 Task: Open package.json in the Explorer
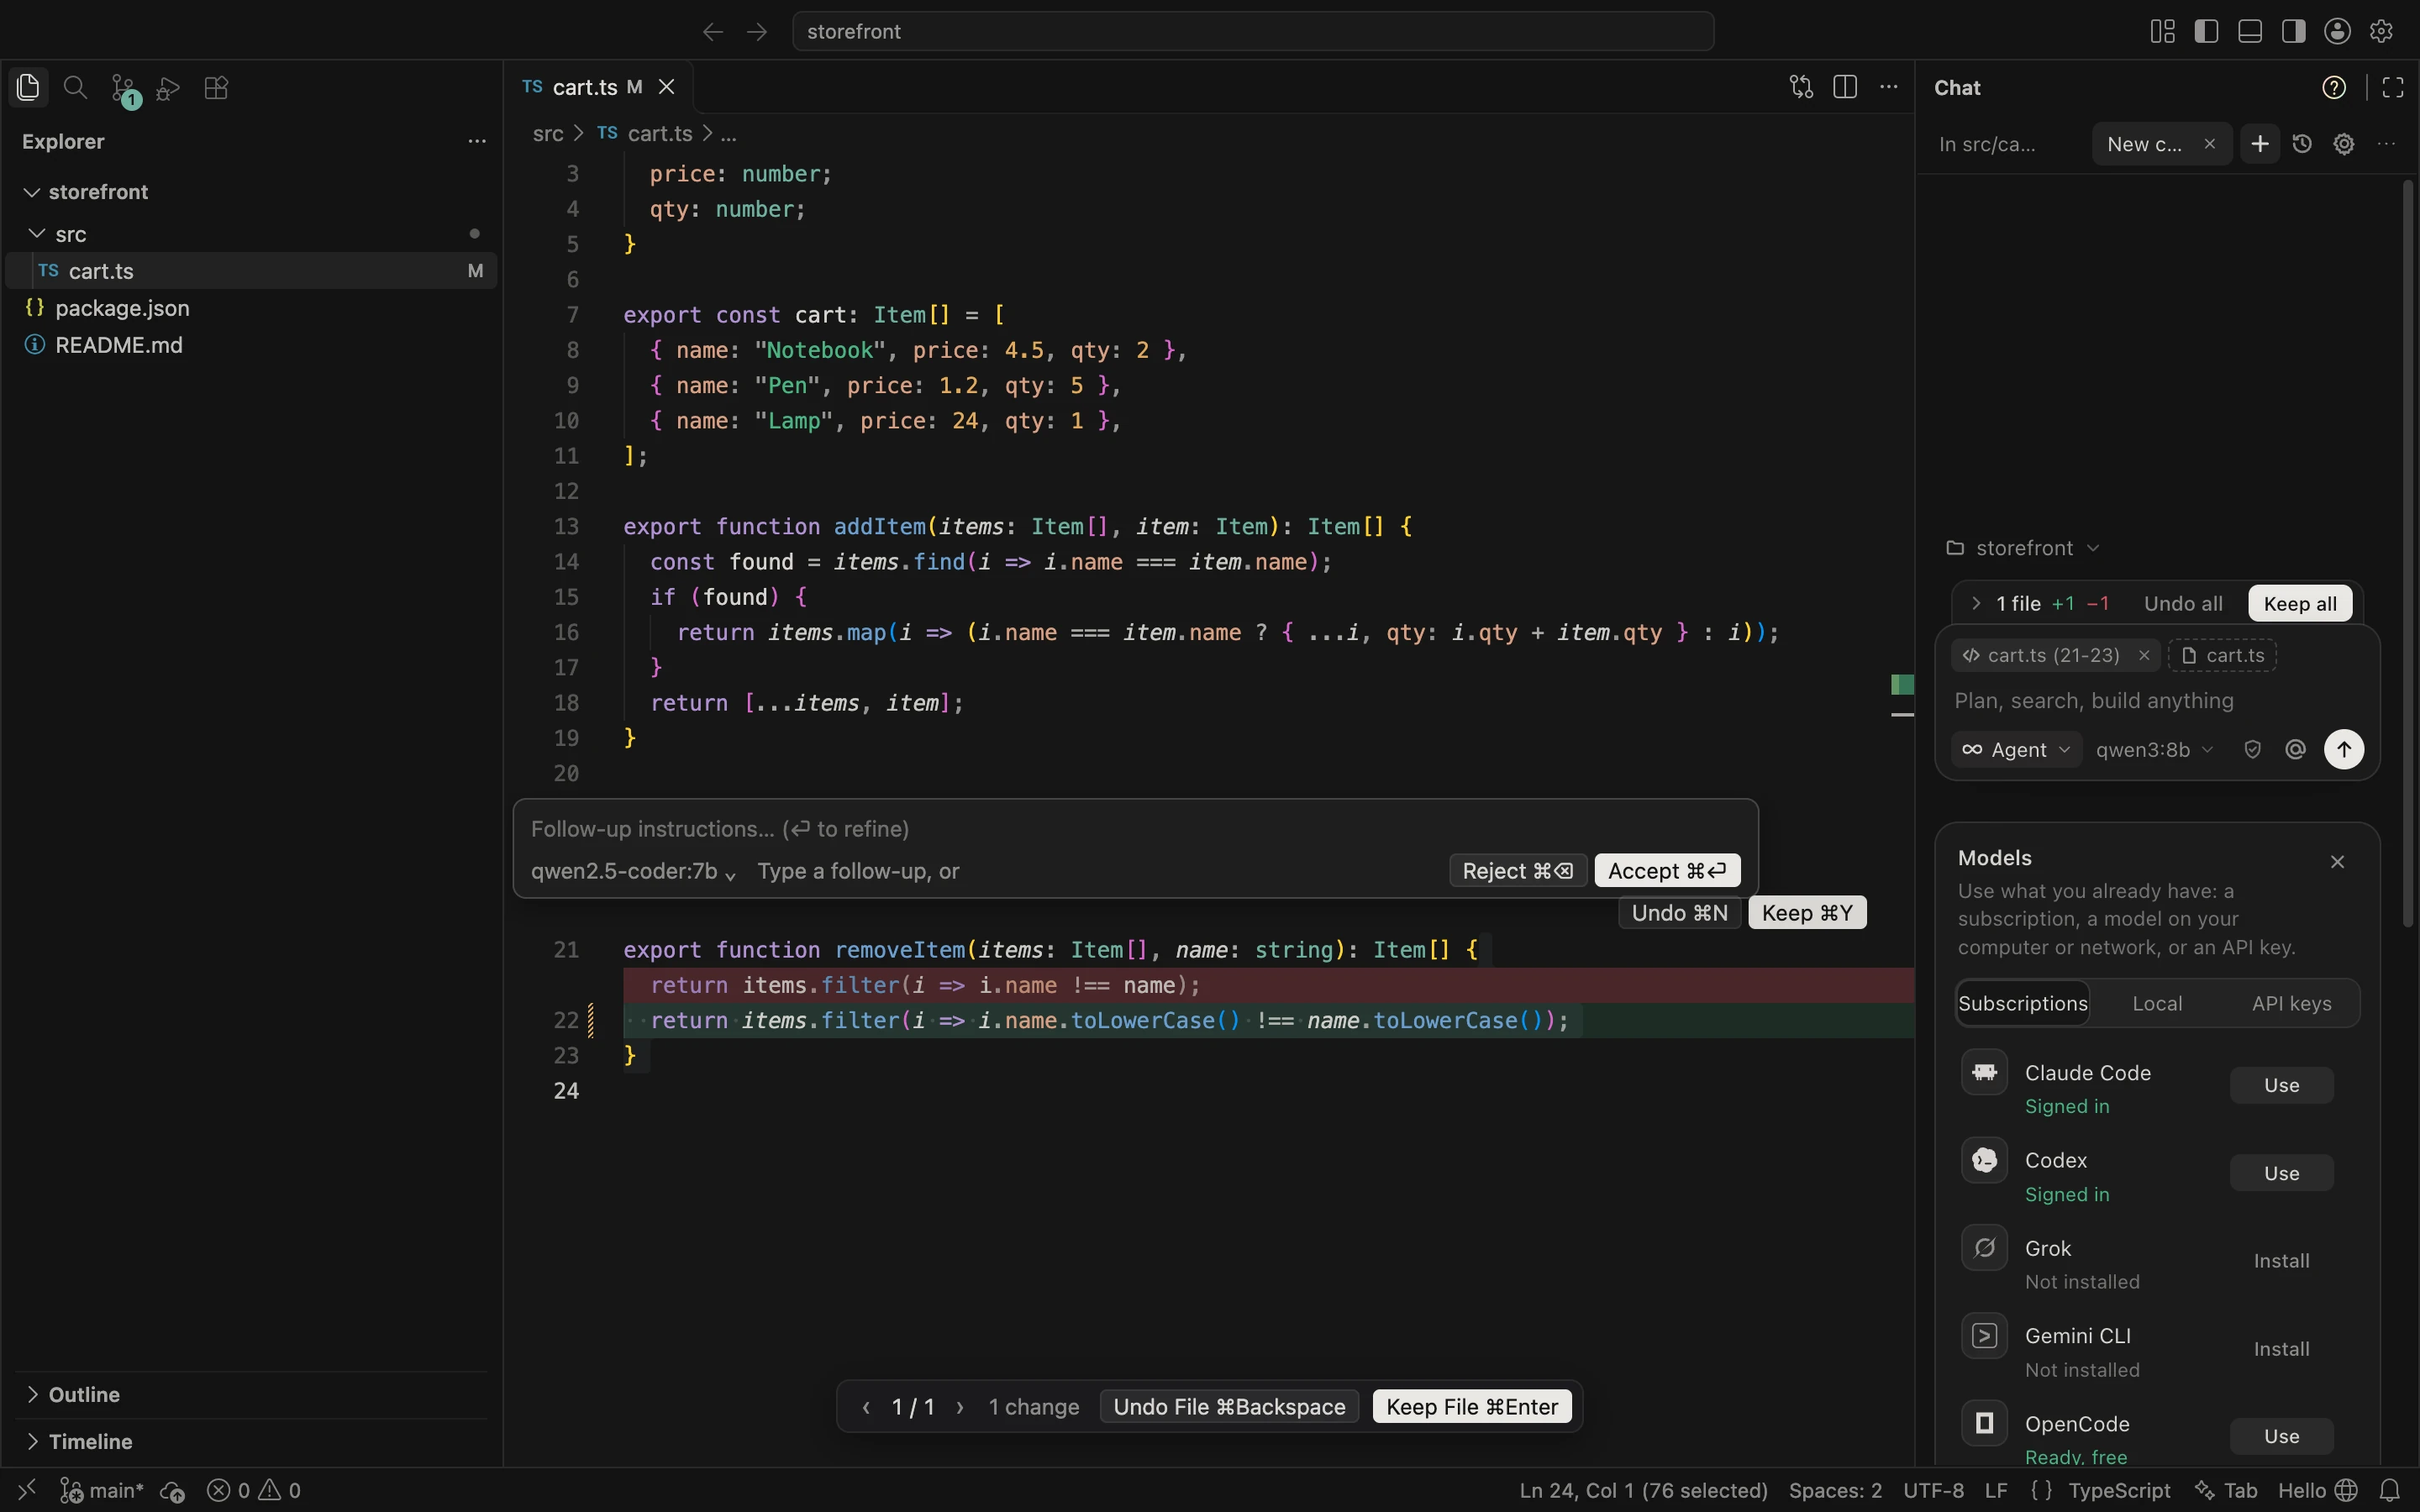click(250, 308)
